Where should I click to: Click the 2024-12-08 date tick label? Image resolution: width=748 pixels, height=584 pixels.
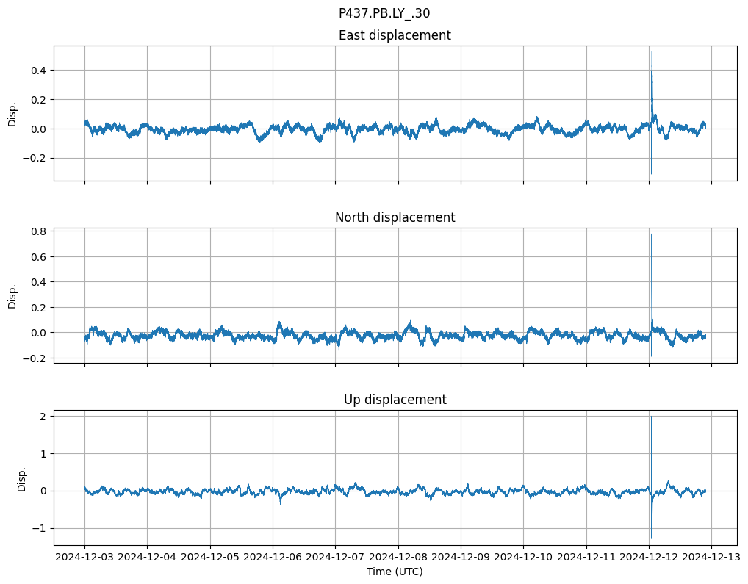pos(398,557)
